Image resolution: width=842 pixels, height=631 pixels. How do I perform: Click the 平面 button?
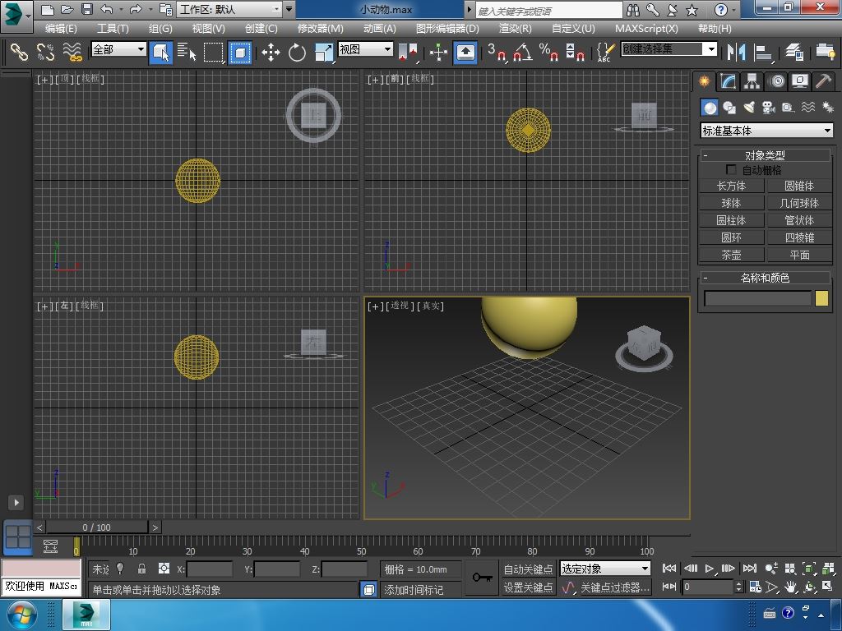coord(799,255)
